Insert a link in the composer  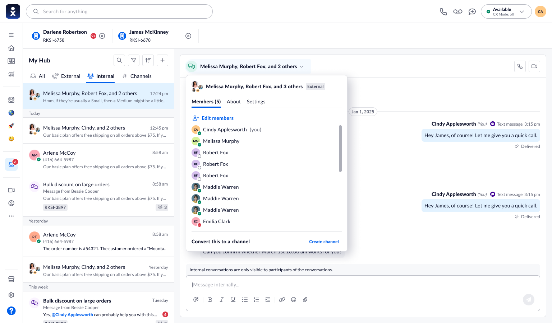pyautogui.click(x=282, y=300)
